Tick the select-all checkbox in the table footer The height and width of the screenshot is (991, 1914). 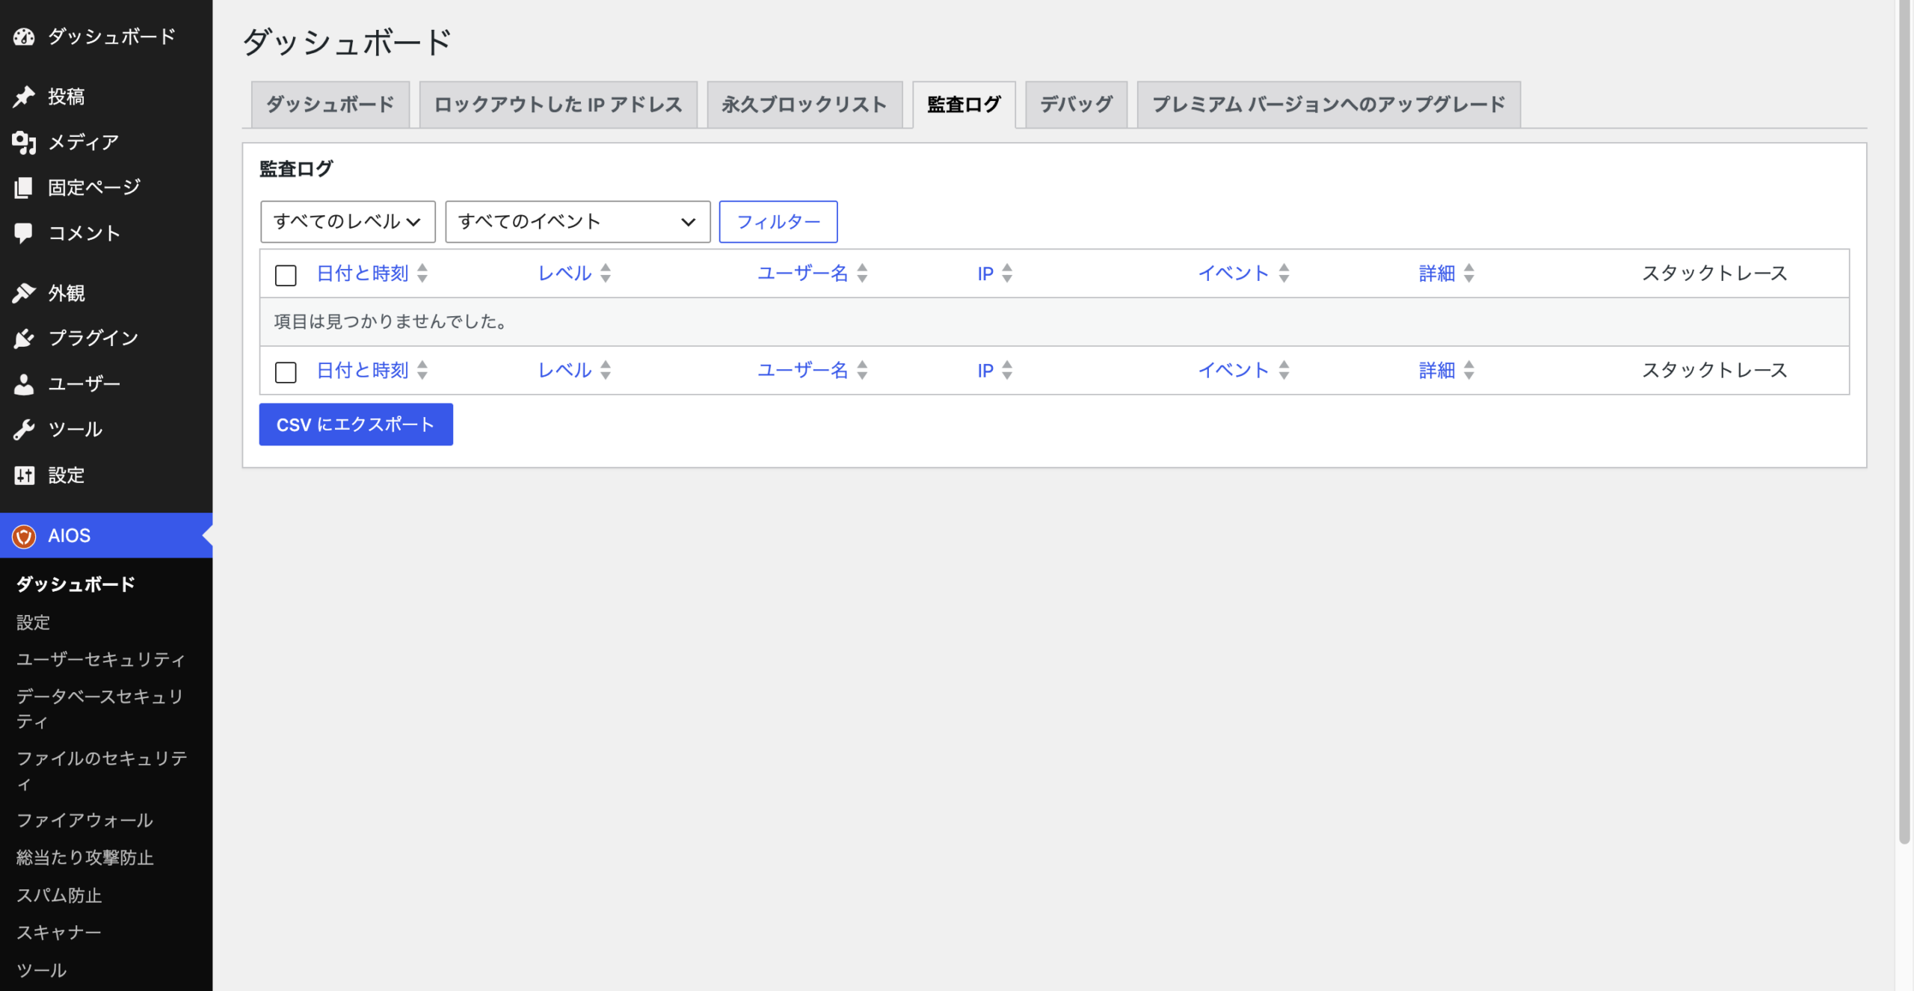[286, 372]
